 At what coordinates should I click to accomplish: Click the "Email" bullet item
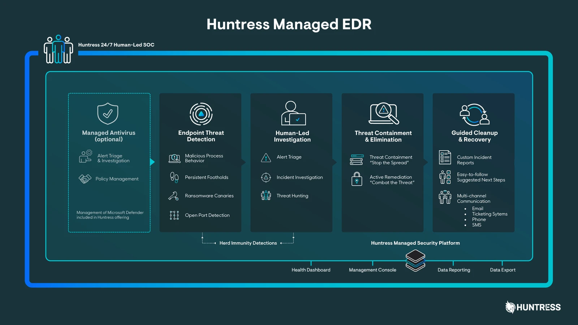478,209
